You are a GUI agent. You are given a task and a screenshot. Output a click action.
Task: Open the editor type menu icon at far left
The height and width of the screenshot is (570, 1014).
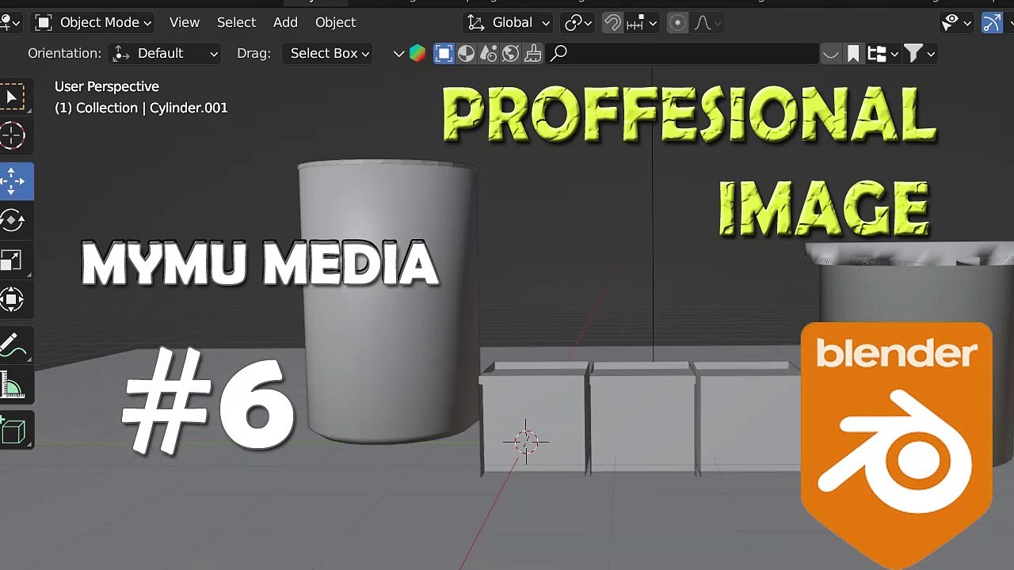10,22
